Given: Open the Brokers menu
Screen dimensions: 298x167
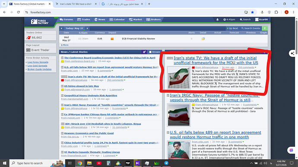Looking at the screenshot, I should [x=153, y=19].
